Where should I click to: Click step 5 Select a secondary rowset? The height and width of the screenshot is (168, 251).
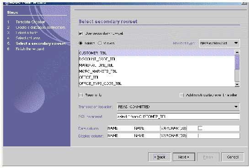(41, 43)
